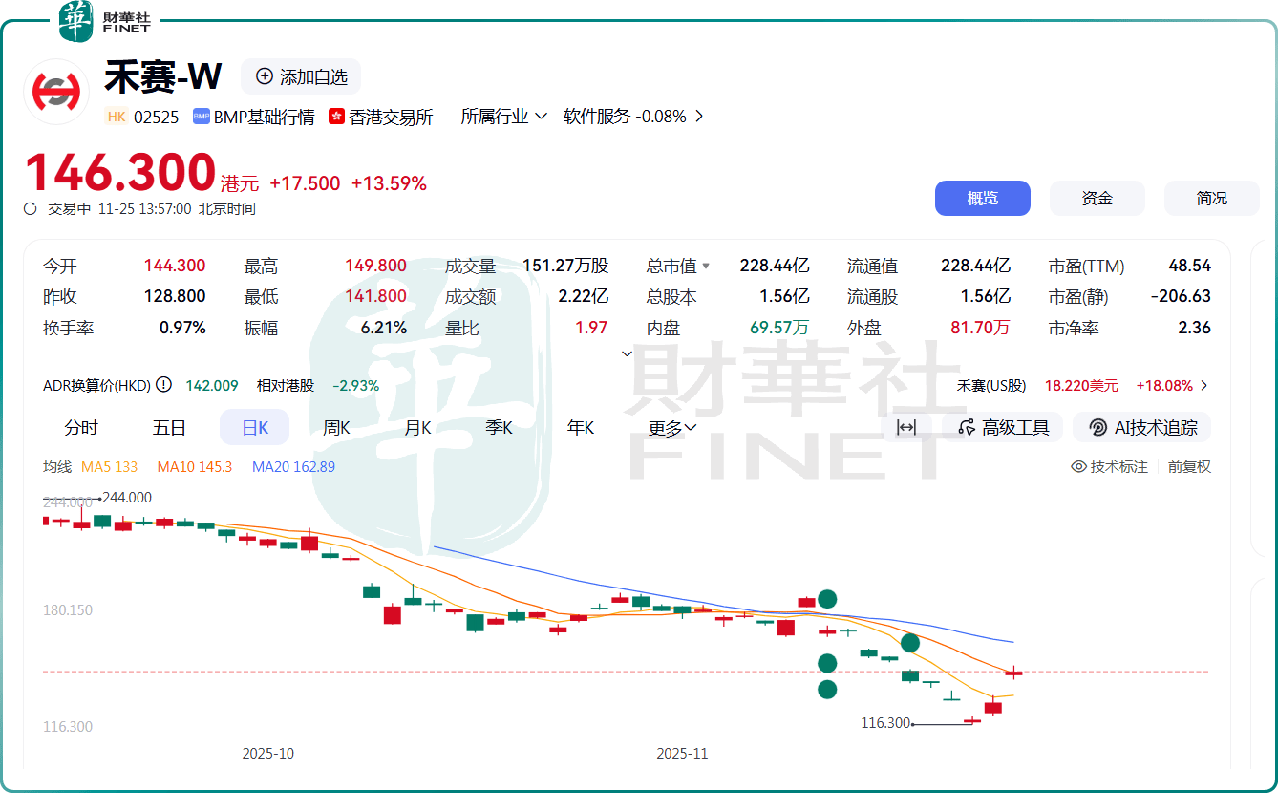Image resolution: width=1278 pixels, height=812 pixels.
Task: Toggle 技术标注 eye visibility
Action: (1079, 466)
